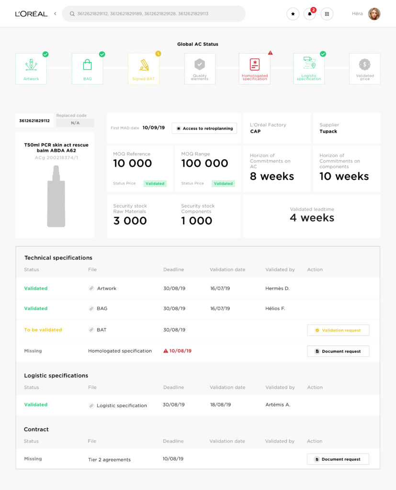This screenshot has height=490, width=396.
Task: Click the Replaced code N/A field
Action: (x=75, y=123)
